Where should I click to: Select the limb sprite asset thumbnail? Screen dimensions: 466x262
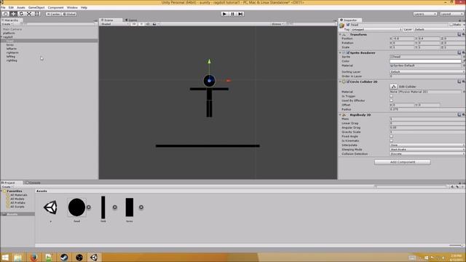(x=103, y=207)
